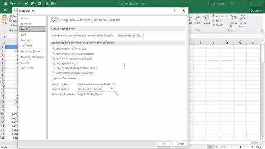Image resolution: width=265 pixels, height=149 pixels.
Task: Toggle Ignore words that contain numbers
Action: (x=53, y=53)
